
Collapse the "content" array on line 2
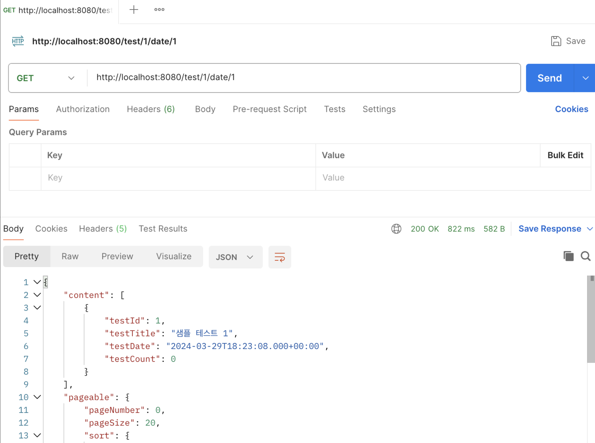(37, 295)
